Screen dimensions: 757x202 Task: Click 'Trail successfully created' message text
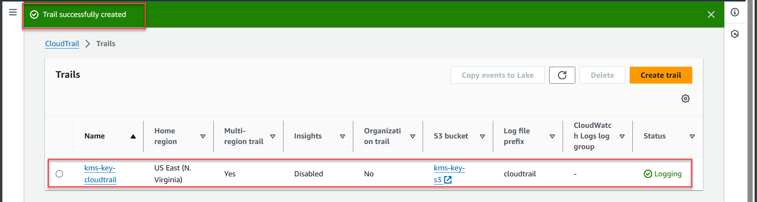[84, 15]
